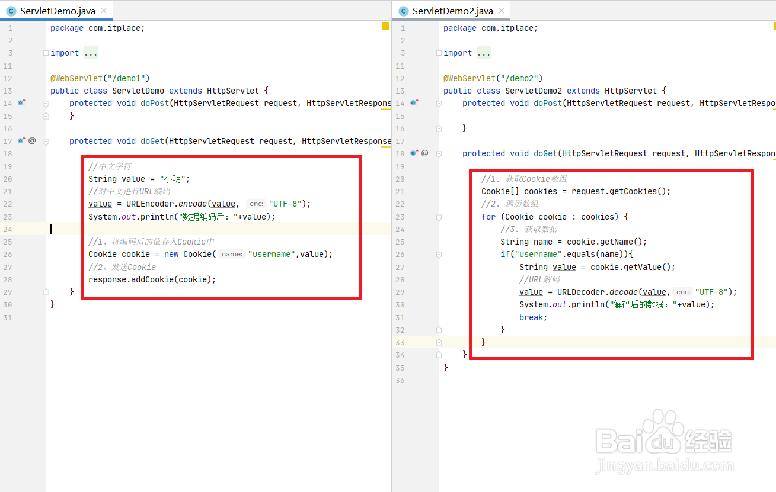
Task: Click the string literal "小明"
Action: [174, 179]
